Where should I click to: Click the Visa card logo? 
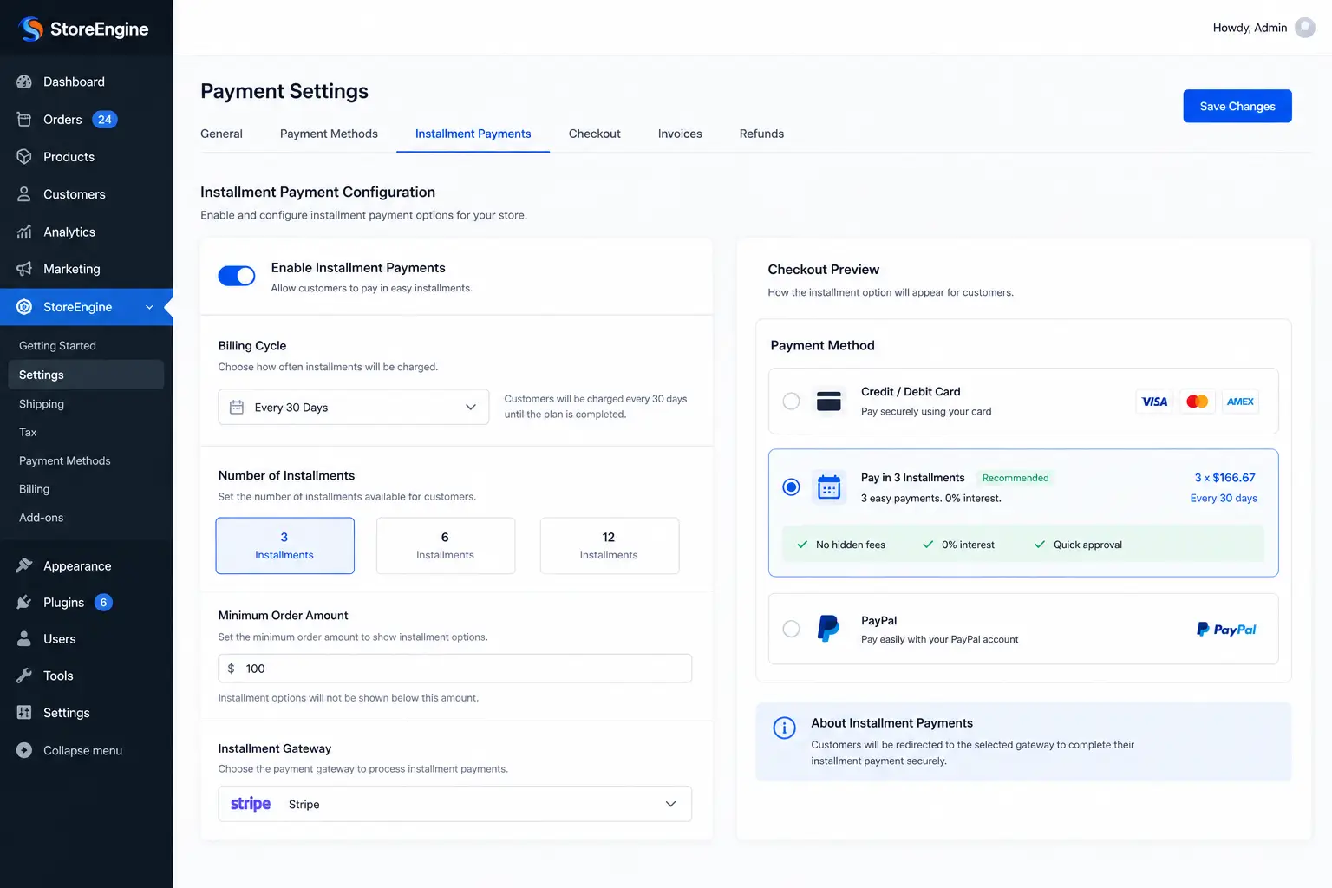[1154, 402]
